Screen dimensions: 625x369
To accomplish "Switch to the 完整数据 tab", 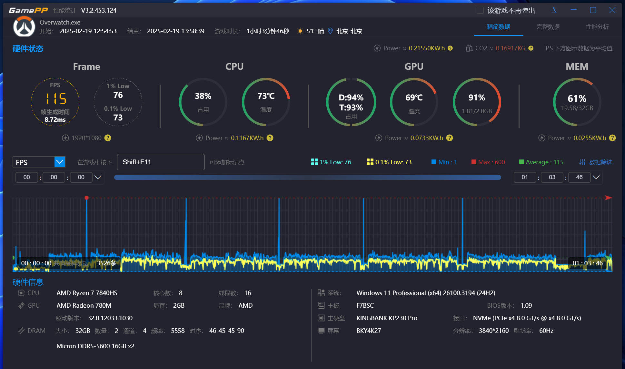I will point(548,27).
